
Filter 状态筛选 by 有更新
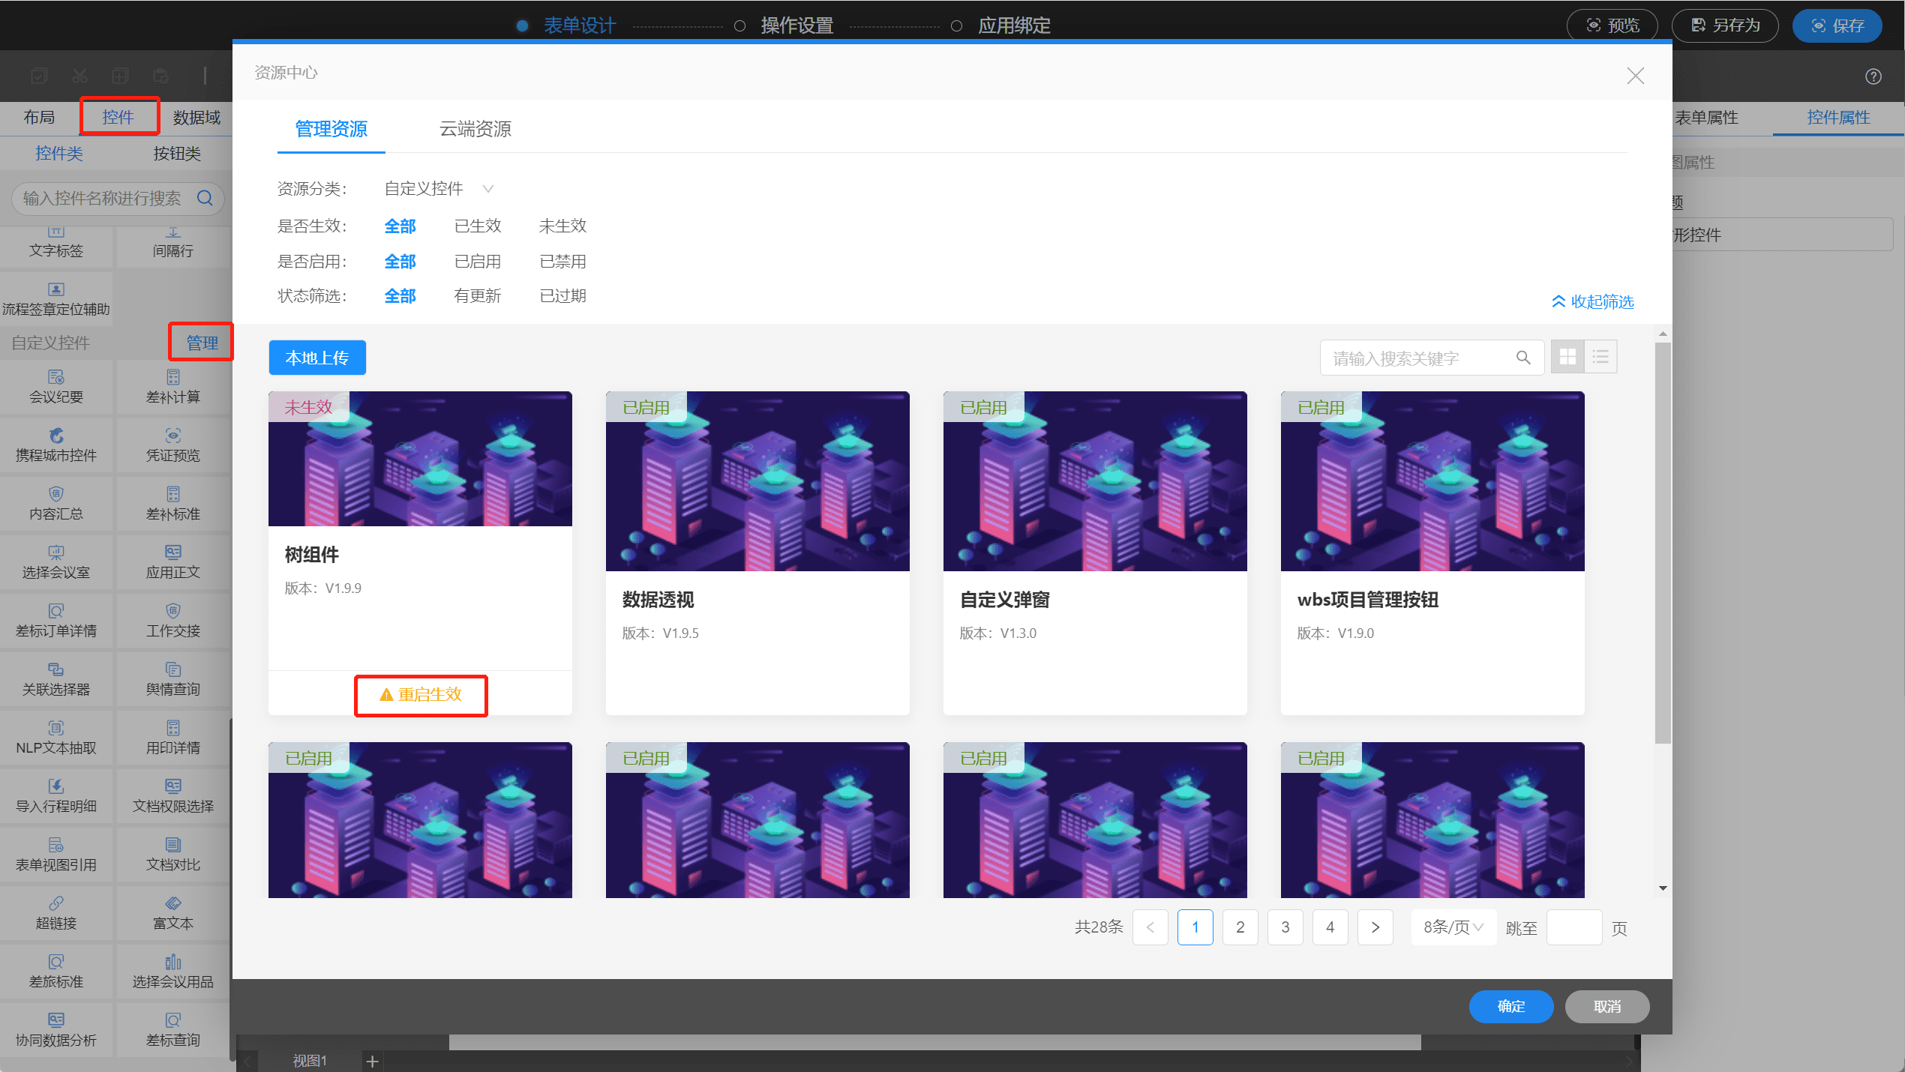point(478,296)
